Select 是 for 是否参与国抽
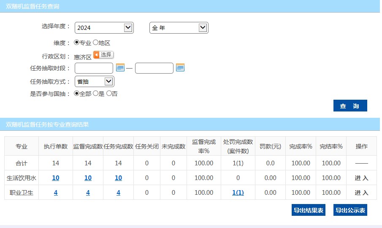The image size is (382, 228). click(x=95, y=93)
